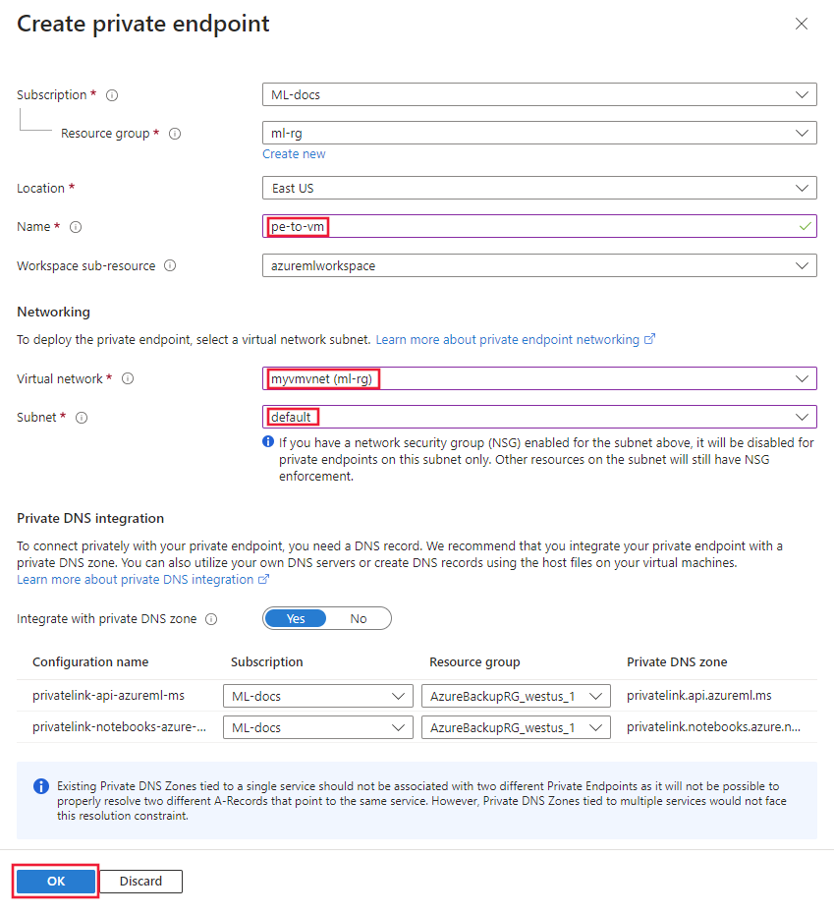
Task: Click the Subnet info icon
Action: [80, 417]
